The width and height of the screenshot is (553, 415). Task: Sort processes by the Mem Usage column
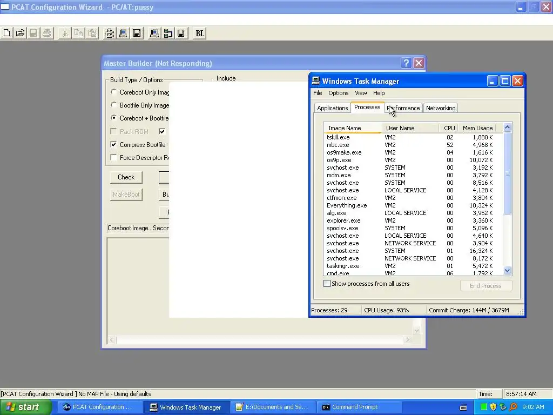[477, 128]
